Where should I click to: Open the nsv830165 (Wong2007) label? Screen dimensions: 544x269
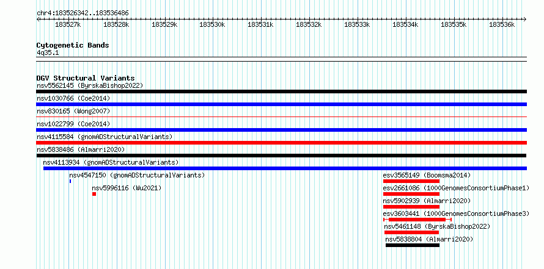click(x=73, y=111)
